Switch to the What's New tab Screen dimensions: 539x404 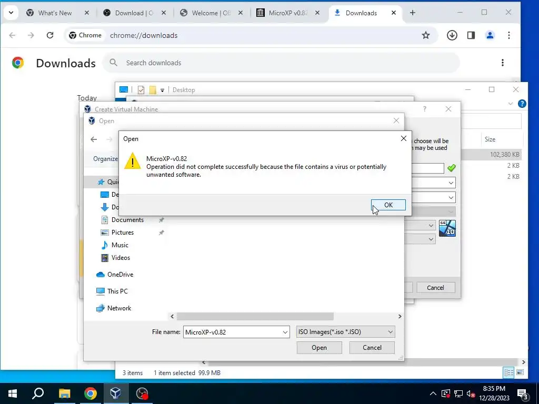(x=55, y=13)
